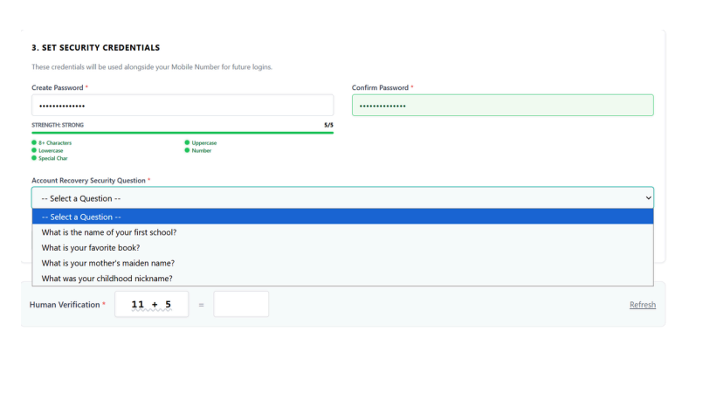The width and height of the screenshot is (710, 393).
Task: Click the Special Char requirement indicator dot
Action: click(34, 158)
